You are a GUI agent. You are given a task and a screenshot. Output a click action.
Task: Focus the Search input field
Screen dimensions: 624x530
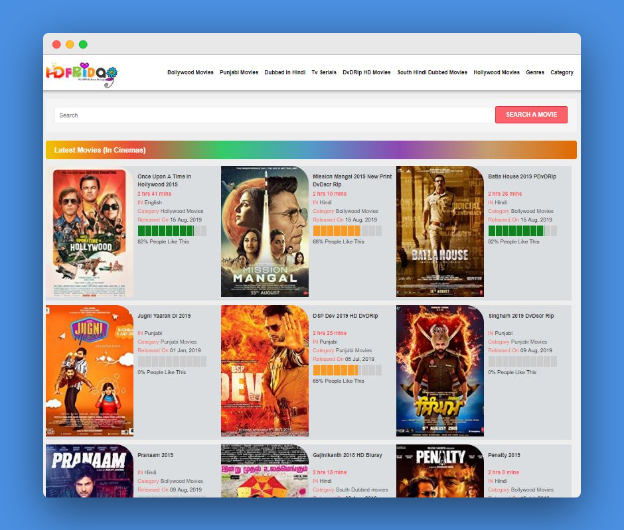pyautogui.click(x=275, y=115)
